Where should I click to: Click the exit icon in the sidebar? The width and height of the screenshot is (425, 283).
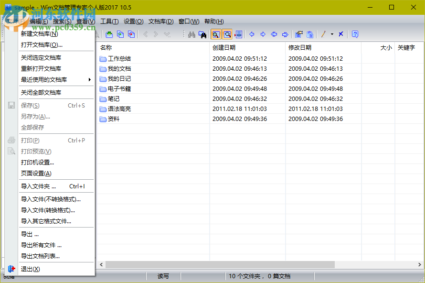(11, 269)
